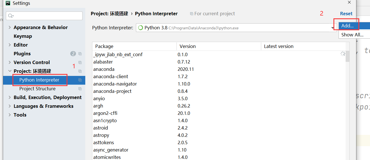Click the PyCharm logo in title bar

tap(8, 3)
